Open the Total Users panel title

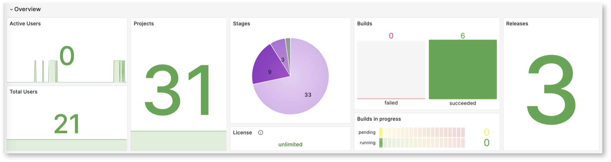tap(24, 92)
